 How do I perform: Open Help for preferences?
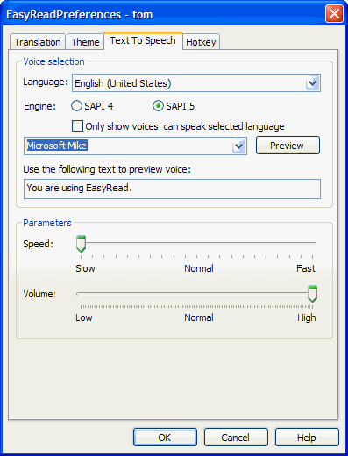307,438
